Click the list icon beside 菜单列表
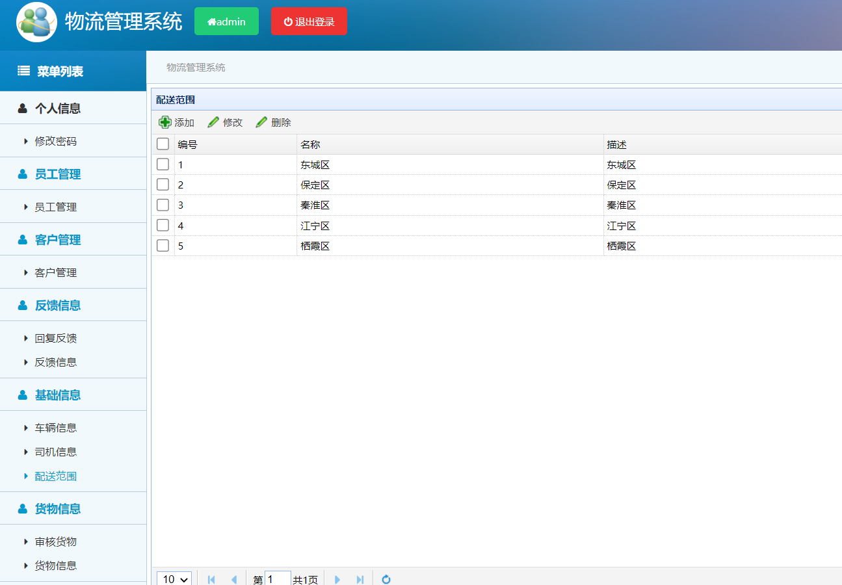Screen dimensions: 842x585 (23, 71)
